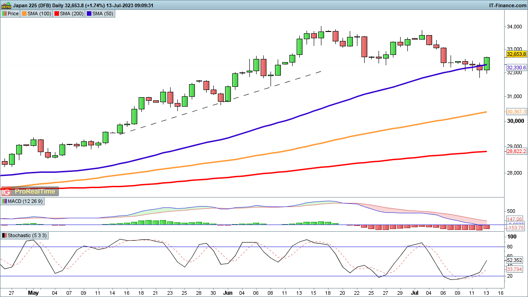Click the 500 MACD axis label
Screen dimensions: 528x297
pyautogui.click(x=511, y=211)
